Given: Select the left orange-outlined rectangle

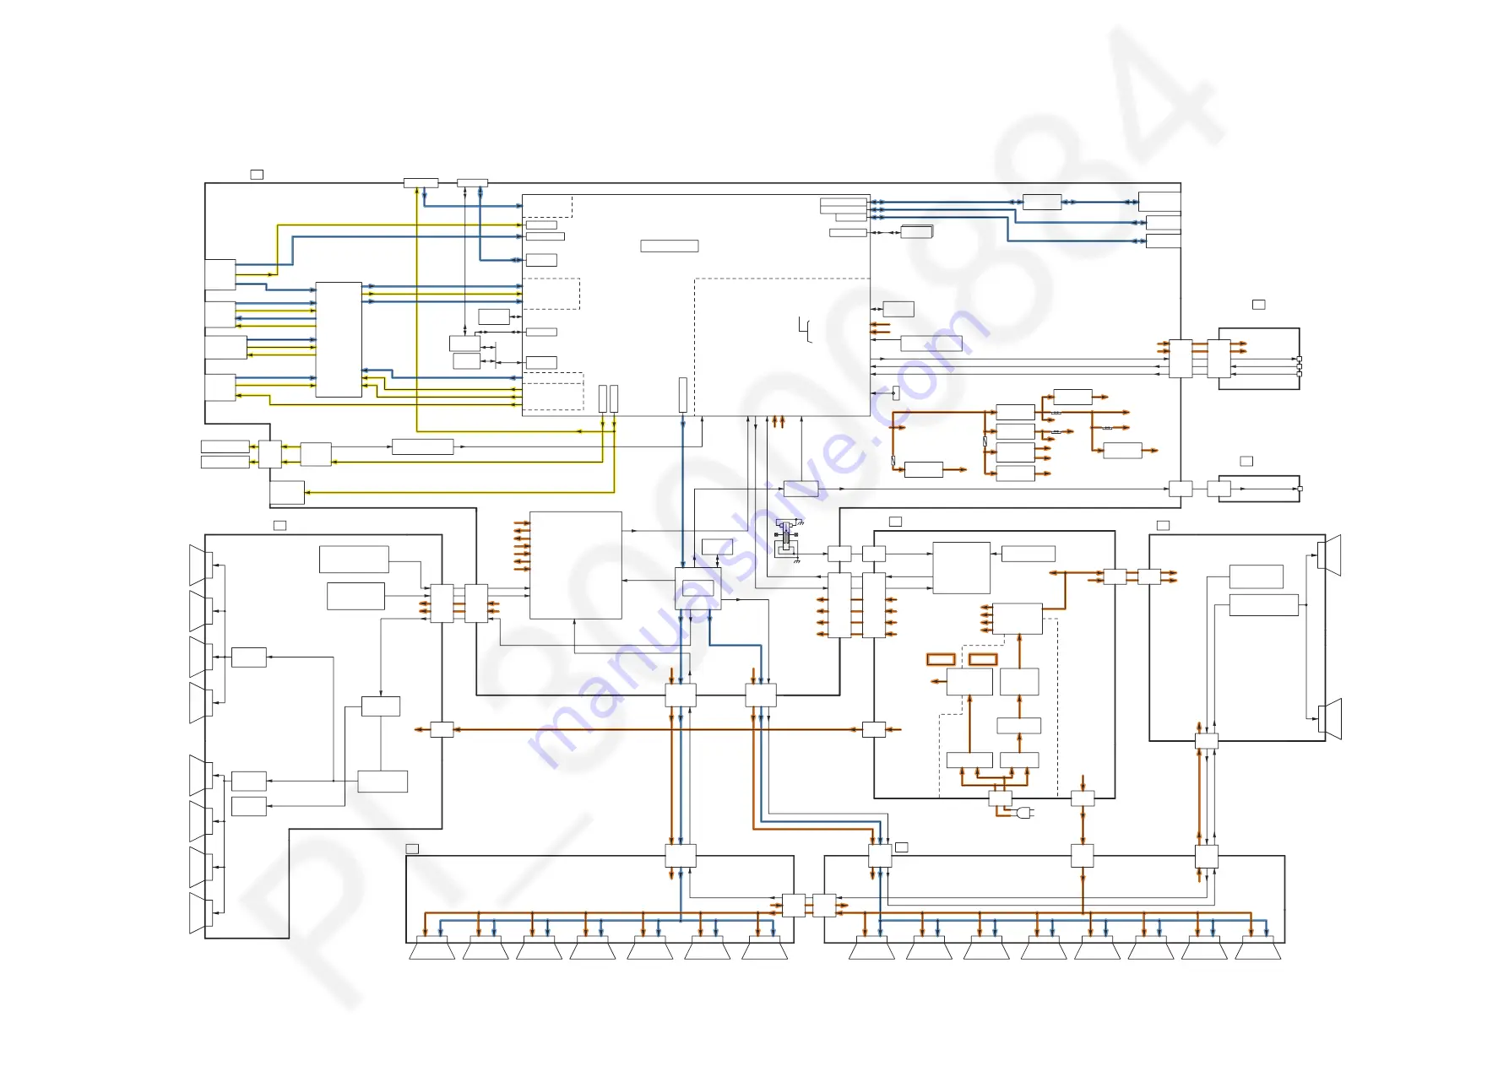Looking at the screenshot, I should [x=941, y=659].
